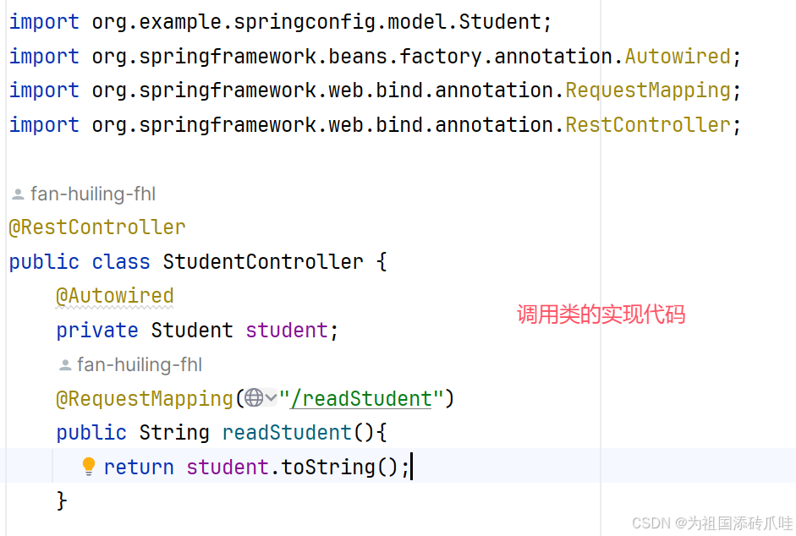Click the StudentController class name

click(x=263, y=262)
